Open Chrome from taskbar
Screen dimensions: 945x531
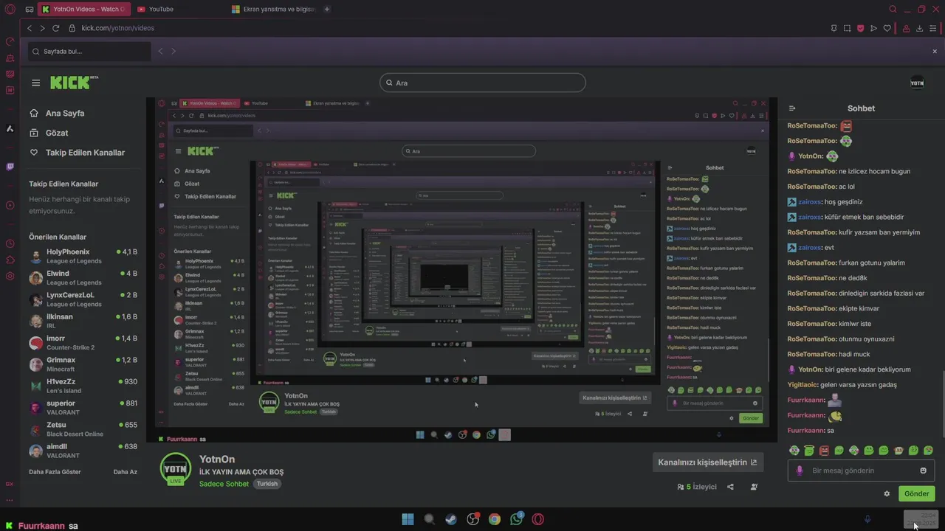pyautogui.click(x=495, y=519)
